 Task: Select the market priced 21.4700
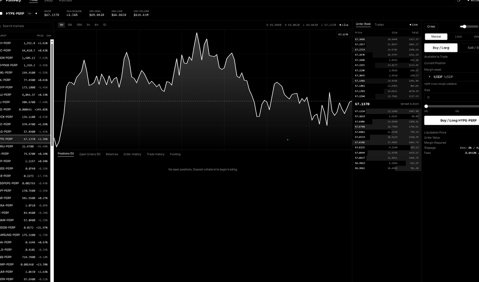coord(25,146)
